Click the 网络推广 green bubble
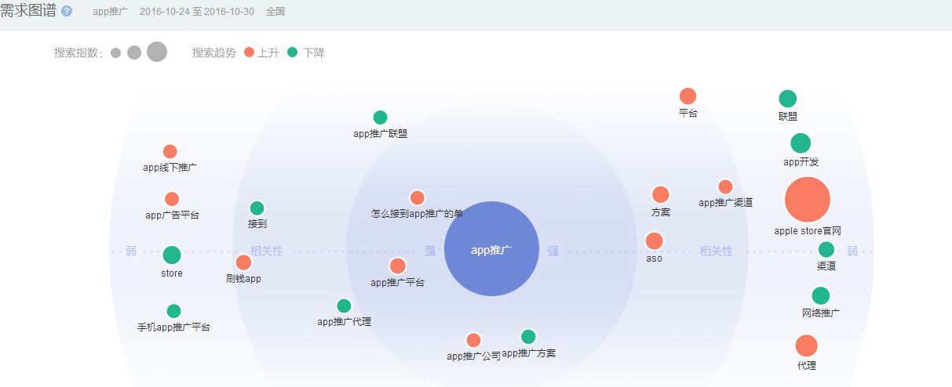Viewport: 952px width, 387px height. [820, 296]
